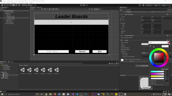Expand Search Input in Hierarchy
The image size is (172, 96).
point(6,19)
